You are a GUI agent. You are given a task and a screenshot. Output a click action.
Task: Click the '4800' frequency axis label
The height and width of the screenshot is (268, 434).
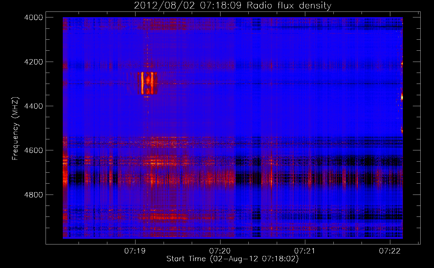pos(34,195)
